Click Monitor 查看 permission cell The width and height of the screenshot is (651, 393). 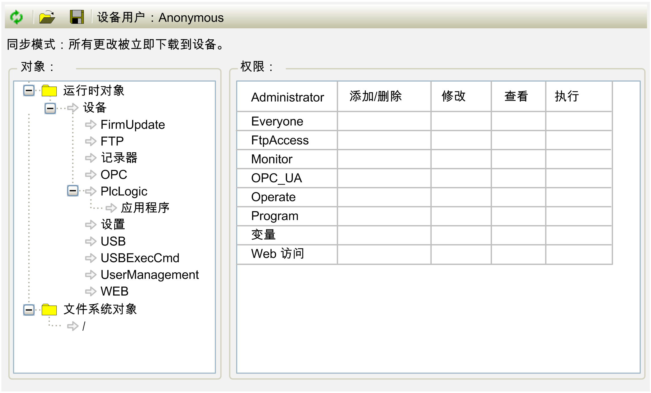pyautogui.click(x=518, y=159)
